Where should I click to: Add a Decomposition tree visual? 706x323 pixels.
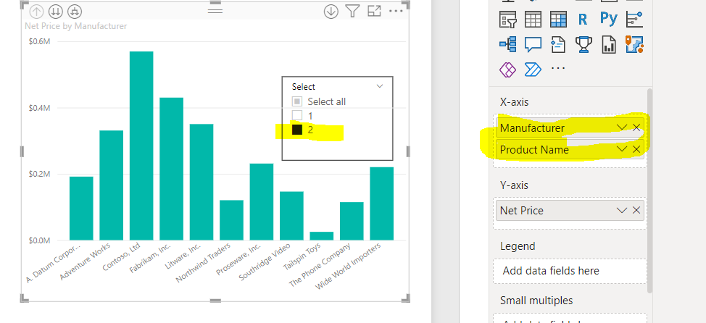[508, 44]
